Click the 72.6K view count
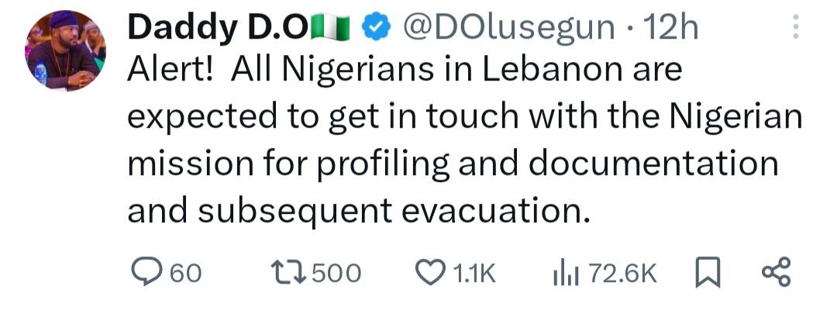837x310 pixels. tap(622, 273)
